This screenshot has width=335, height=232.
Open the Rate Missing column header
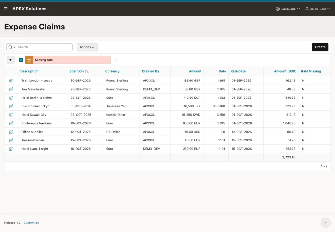click(311, 71)
